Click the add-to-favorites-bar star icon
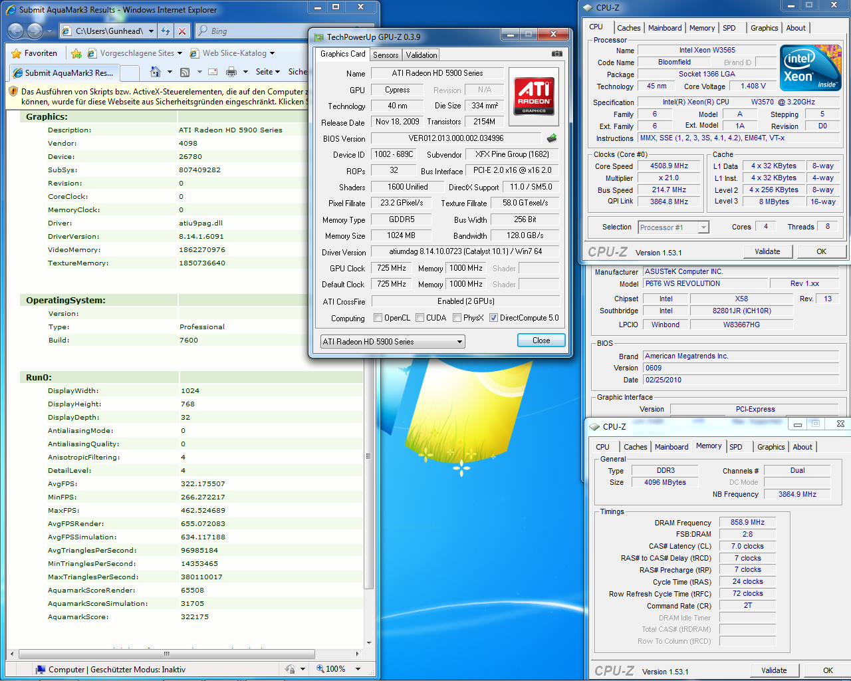The image size is (851, 681). point(76,53)
